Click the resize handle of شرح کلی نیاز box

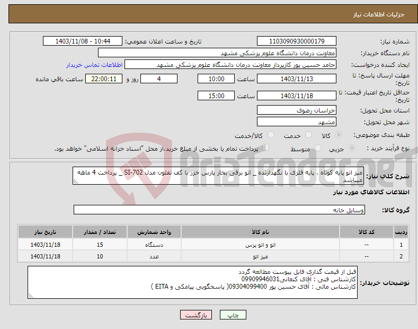pyautogui.click(x=76, y=181)
